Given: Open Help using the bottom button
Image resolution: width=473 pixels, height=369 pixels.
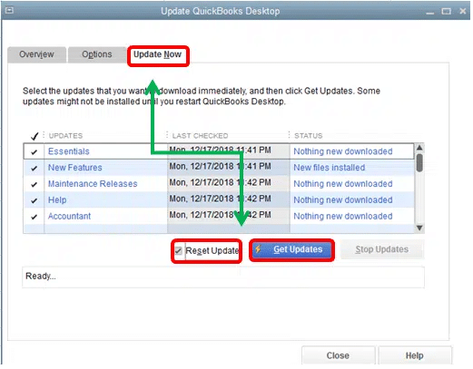Looking at the screenshot, I should point(415,356).
